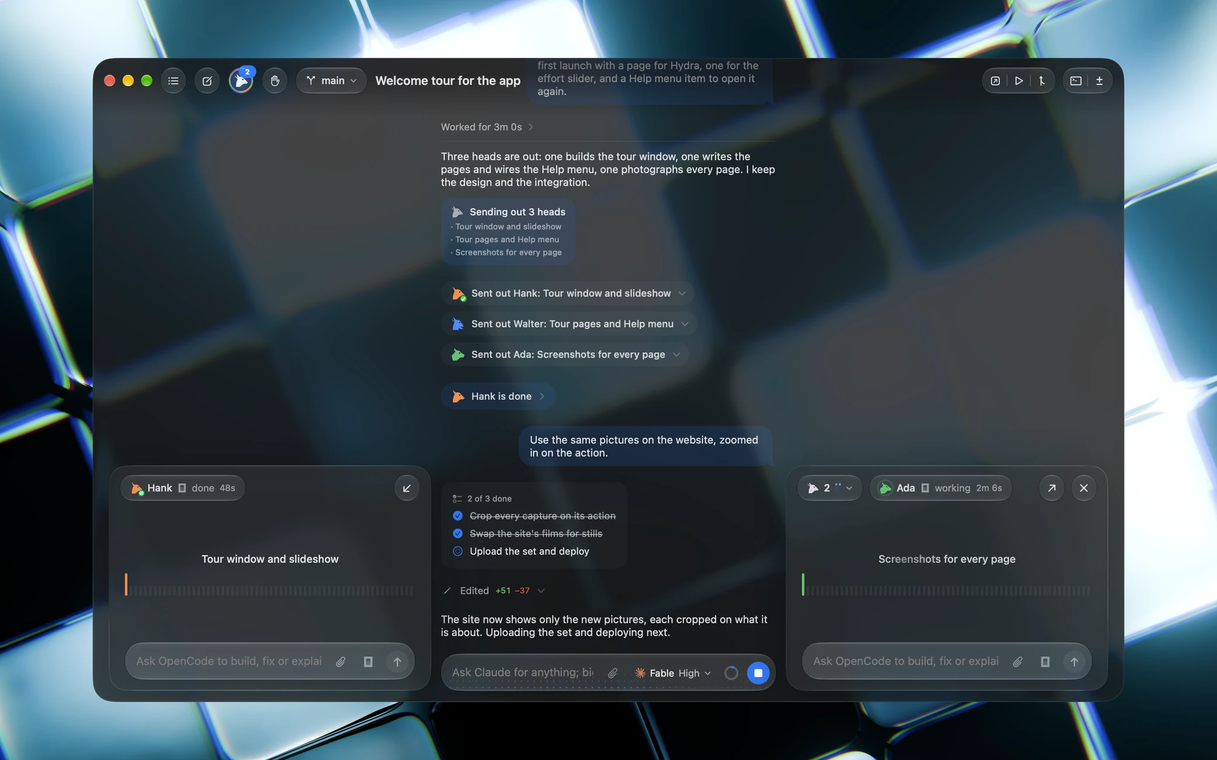Collapse Hank panel with diagonal arrow icon
Image resolution: width=1217 pixels, height=760 pixels.
407,488
